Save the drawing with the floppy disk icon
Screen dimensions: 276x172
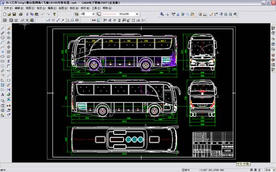(x=14, y=14)
